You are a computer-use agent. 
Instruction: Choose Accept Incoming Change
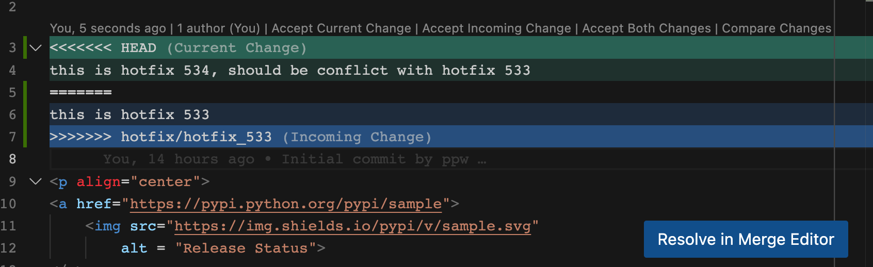tap(496, 28)
